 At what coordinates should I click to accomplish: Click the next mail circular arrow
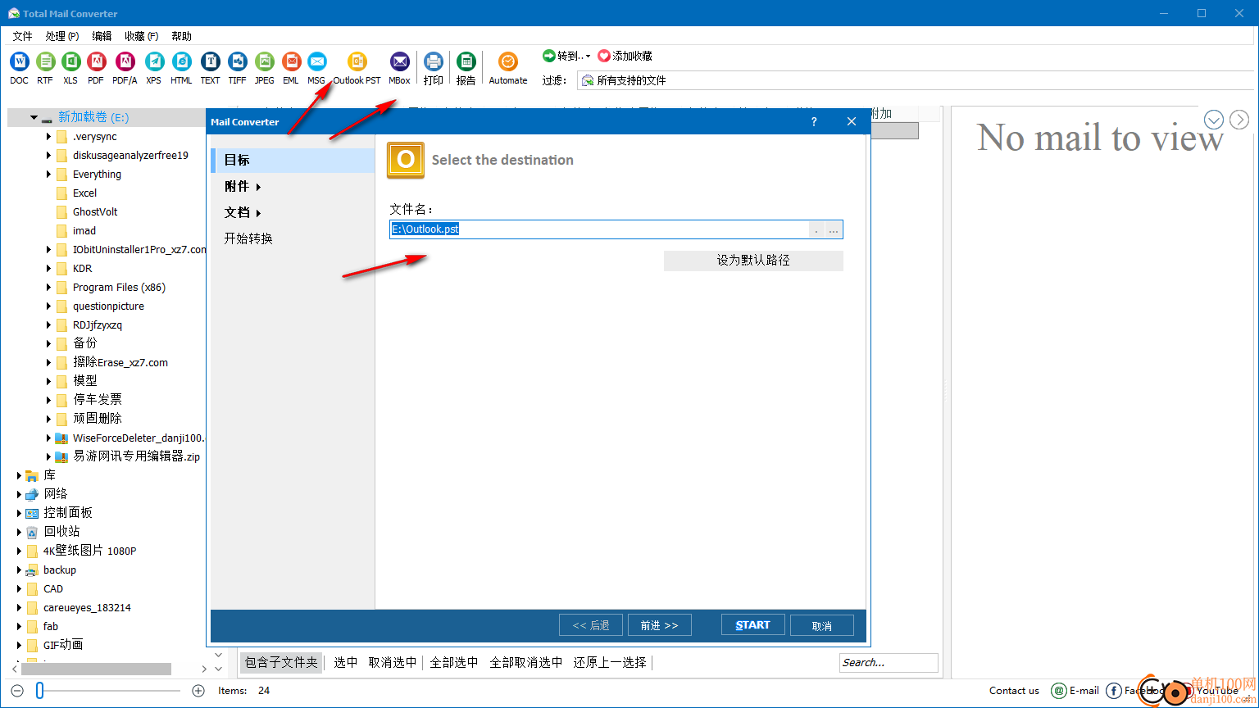[1239, 120]
